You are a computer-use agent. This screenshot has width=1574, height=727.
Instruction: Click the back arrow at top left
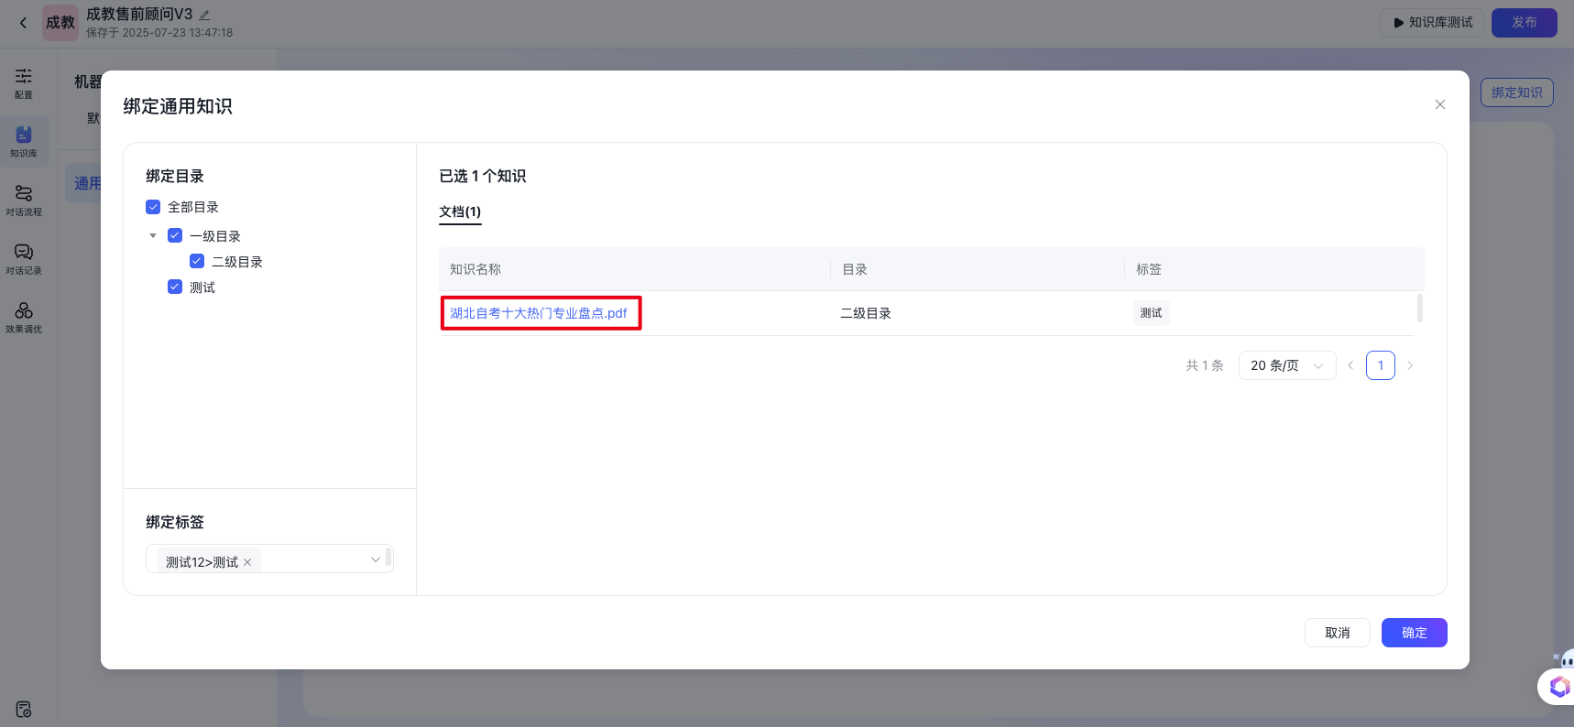(x=24, y=23)
